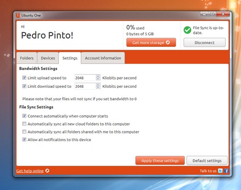Close the Ubuntu One window
Viewport: 241px width, 190px height.
coord(223,14)
